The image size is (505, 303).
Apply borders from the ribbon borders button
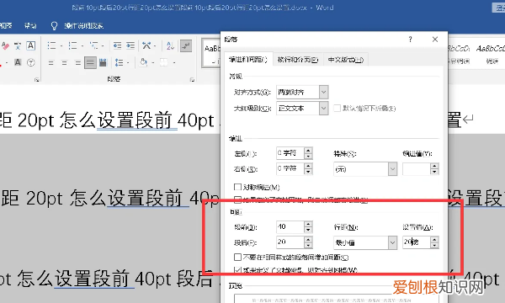tap(164, 62)
